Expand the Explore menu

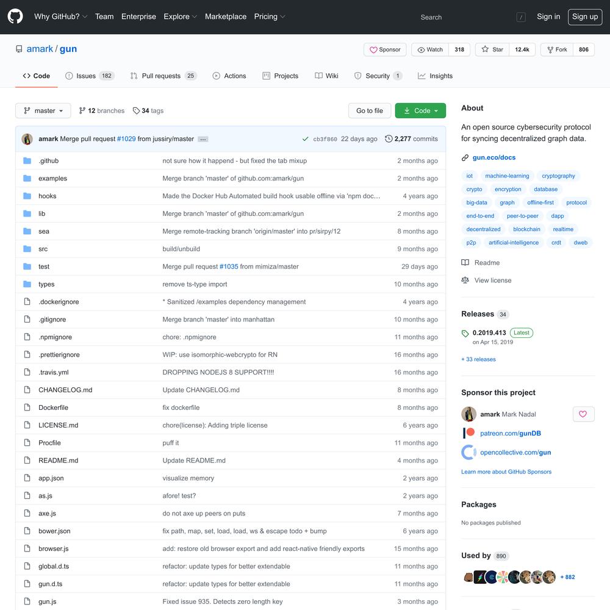180,16
